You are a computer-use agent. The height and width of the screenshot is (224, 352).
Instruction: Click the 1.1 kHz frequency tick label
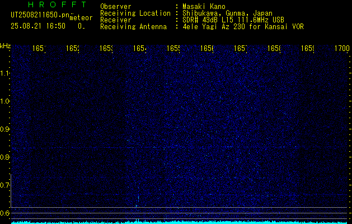(x=4, y=73)
